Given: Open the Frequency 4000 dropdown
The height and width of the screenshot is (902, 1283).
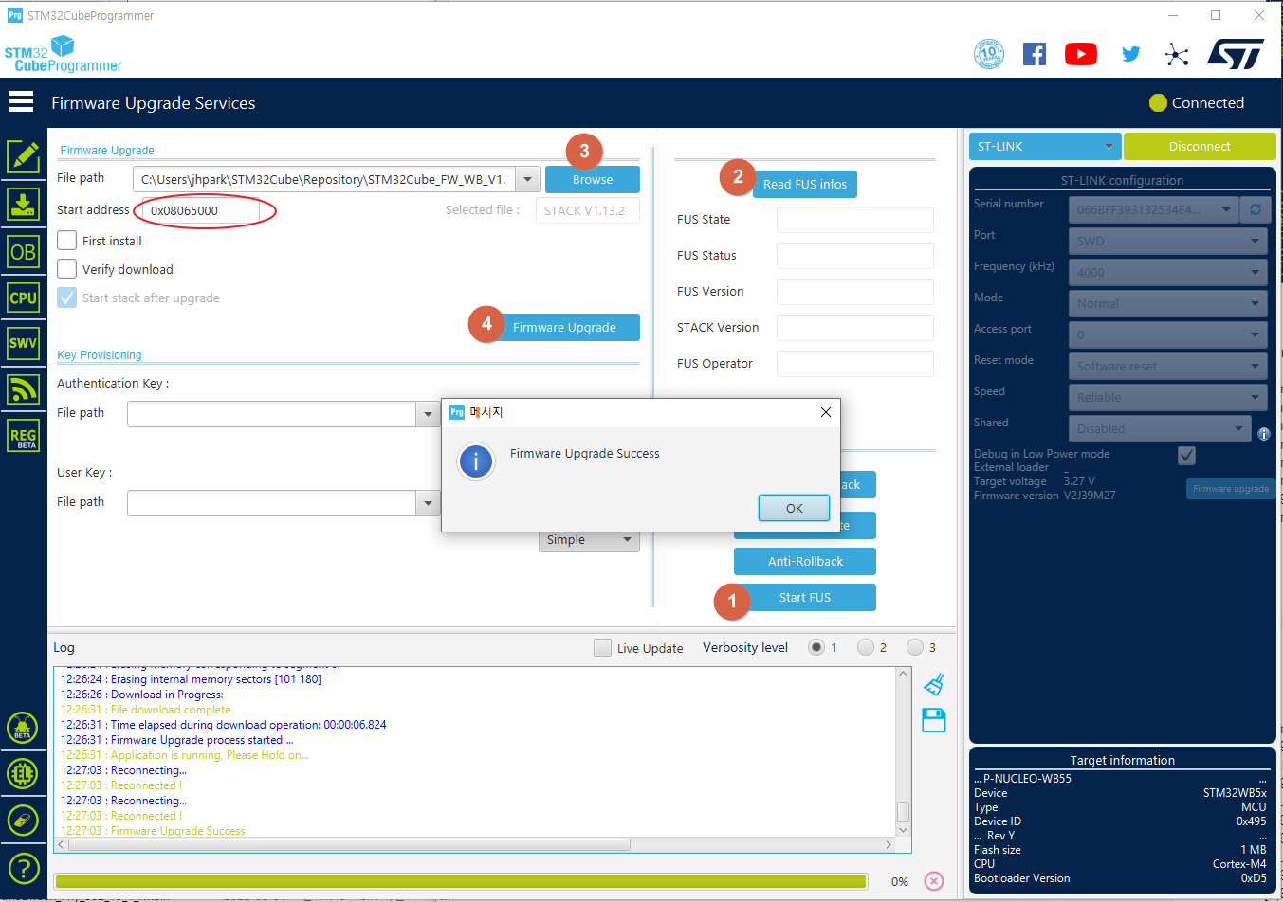Looking at the screenshot, I should (x=1168, y=272).
